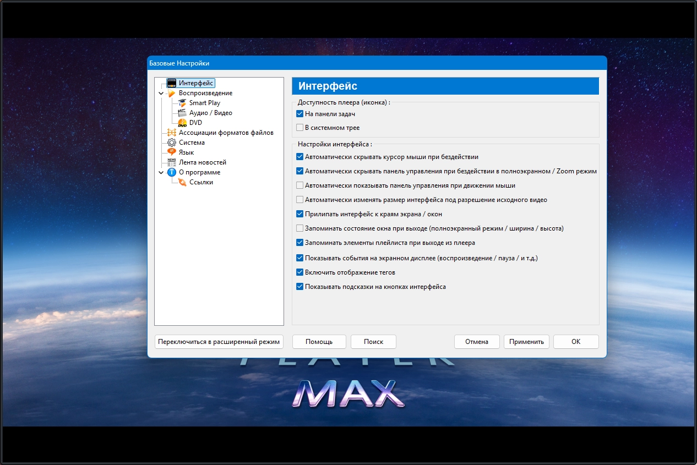Click the Smart Play graduation cap icon
The height and width of the screenshot is (465, 697).
[x=182, y=103]
